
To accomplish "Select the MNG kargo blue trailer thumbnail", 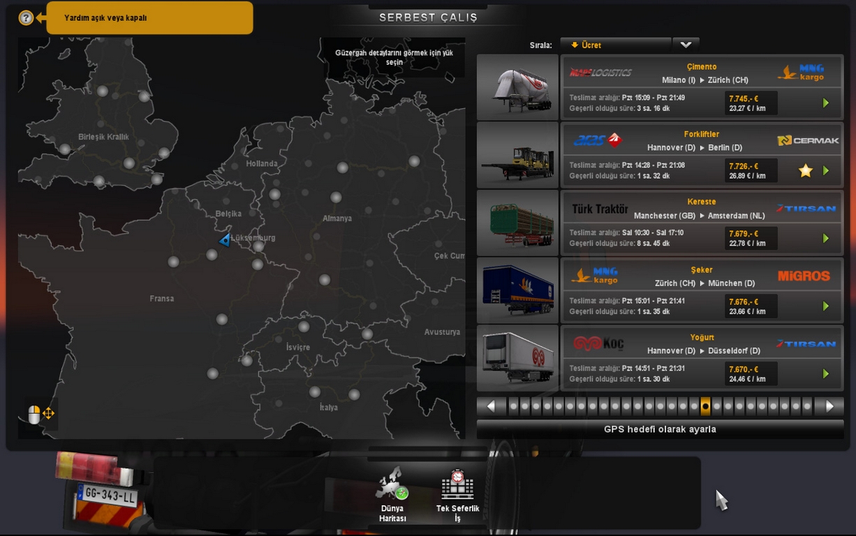I will click(x=517, y=290).
